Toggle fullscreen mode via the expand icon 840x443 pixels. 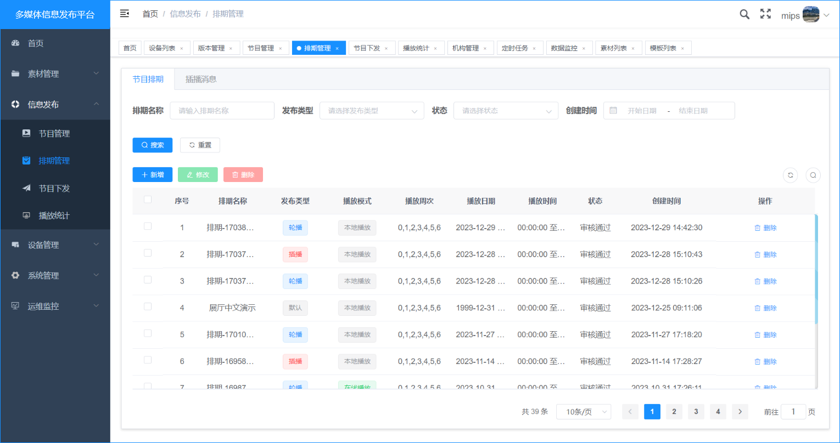[x=765, y=14]
